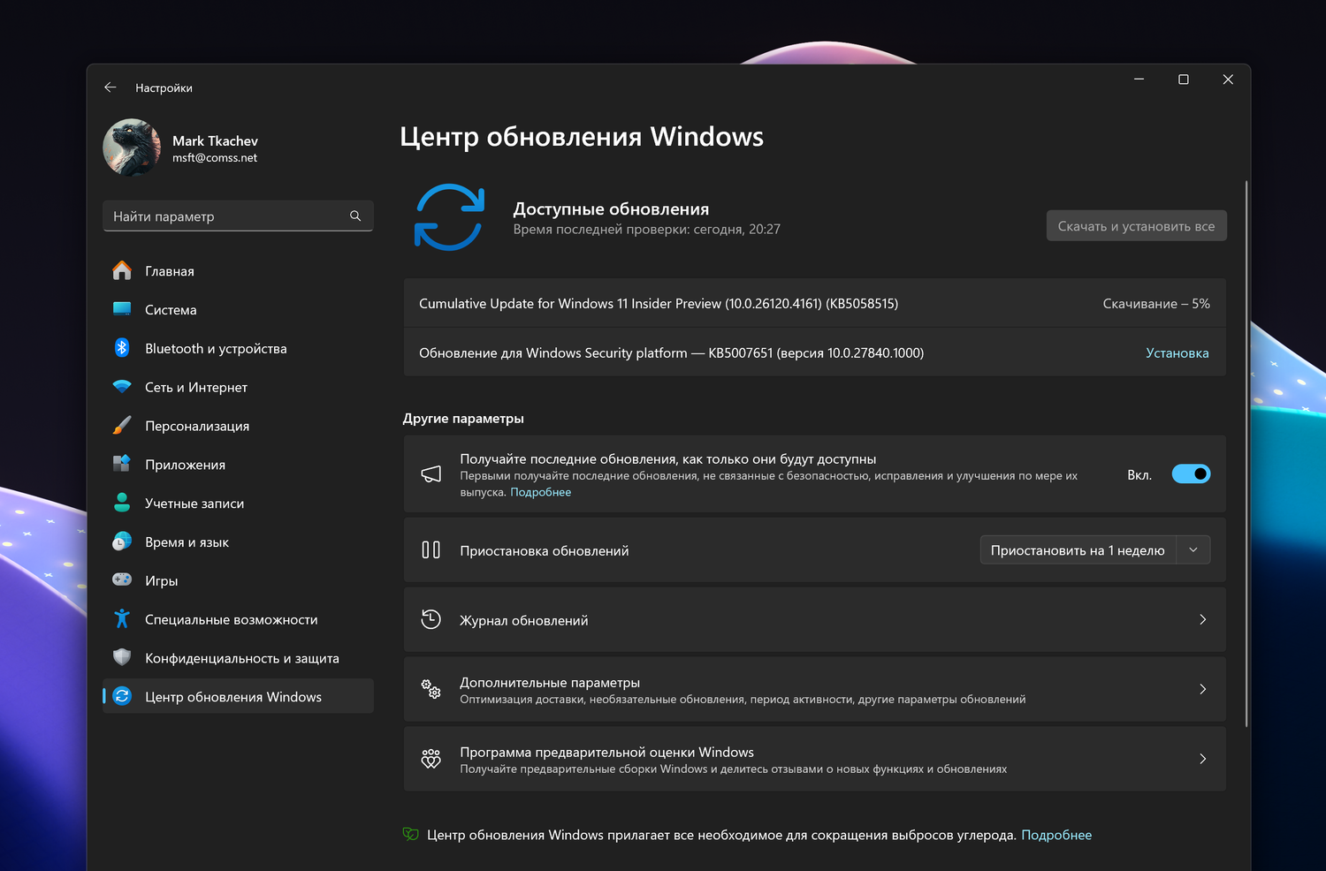
Task: Click the Журнал обновлений history icon
Action: [x=431, y=620]
